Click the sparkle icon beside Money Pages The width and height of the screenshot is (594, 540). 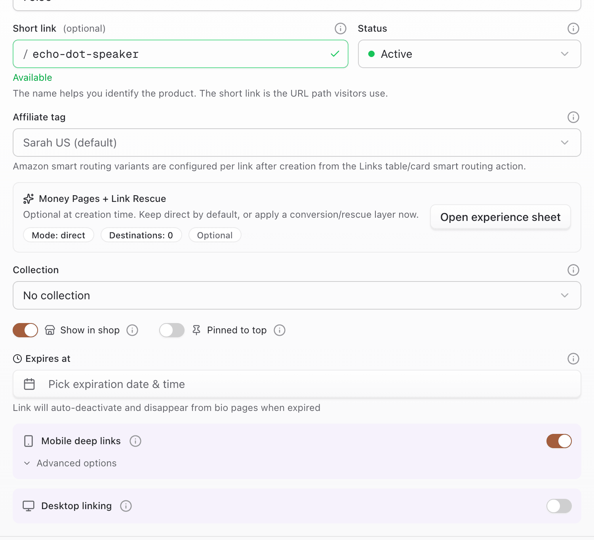29,198
